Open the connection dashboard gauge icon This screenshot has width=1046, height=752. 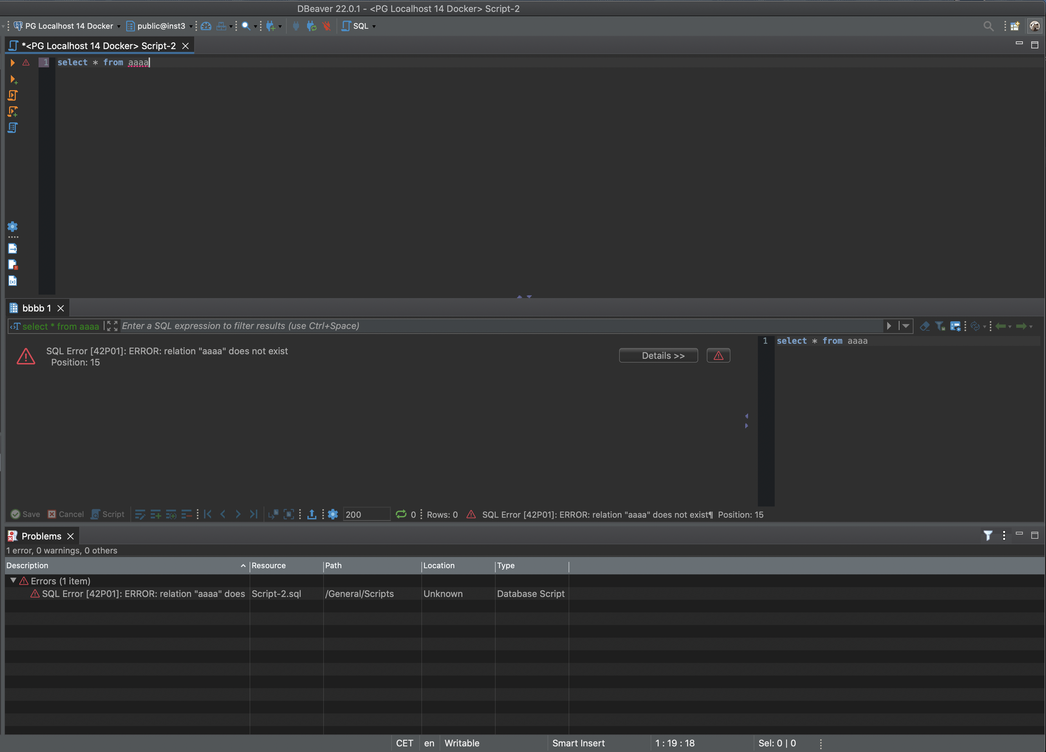coord(206,26)
